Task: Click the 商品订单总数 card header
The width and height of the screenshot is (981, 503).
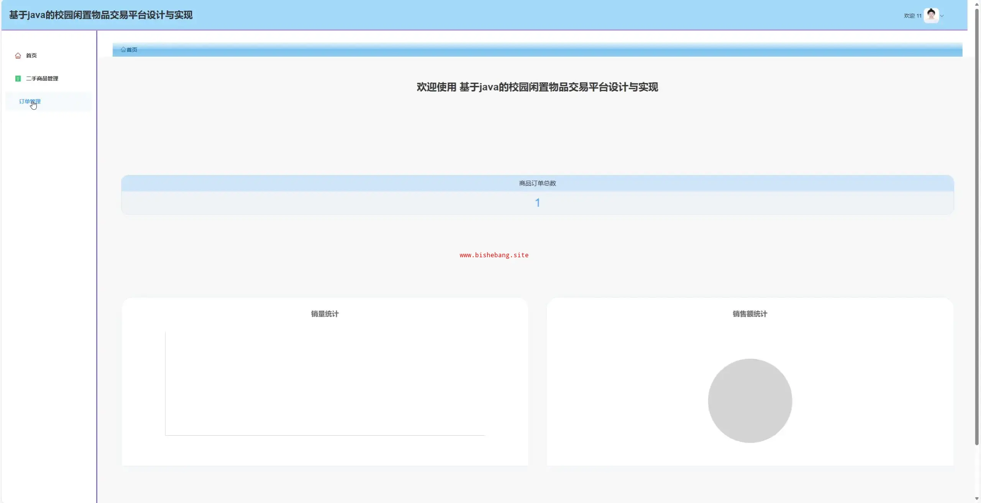Action: 537,183
